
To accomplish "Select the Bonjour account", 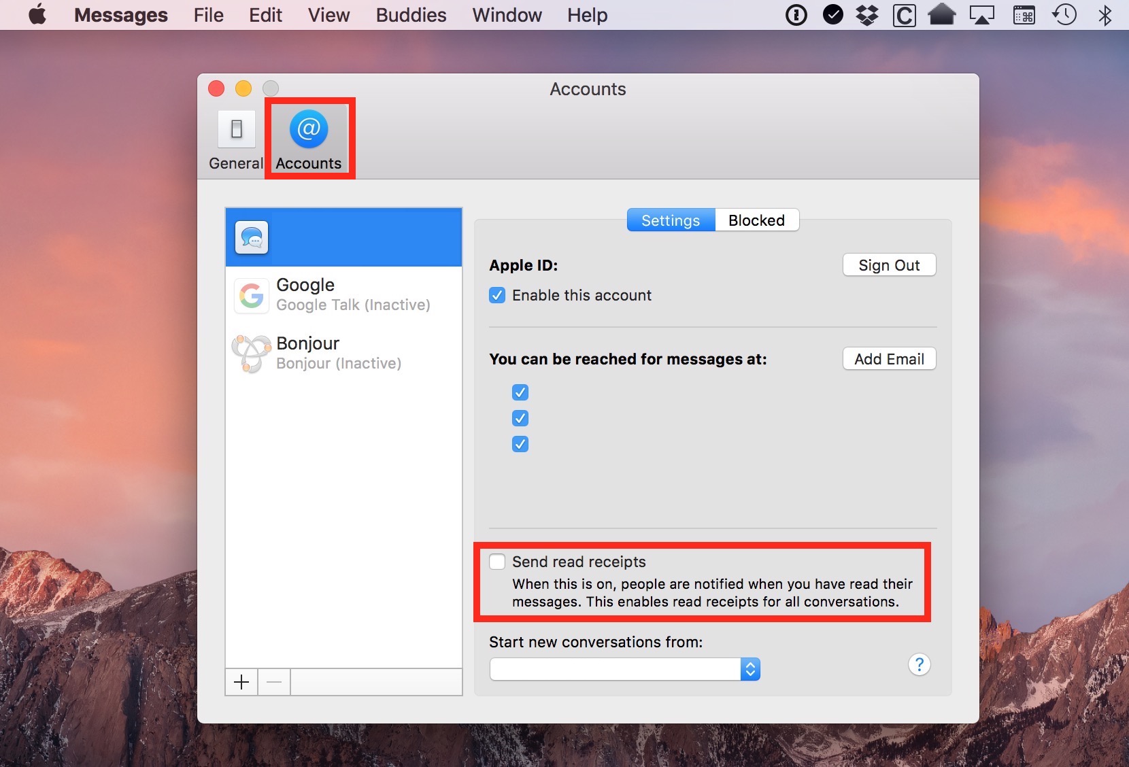I will [x=343, y=354].
